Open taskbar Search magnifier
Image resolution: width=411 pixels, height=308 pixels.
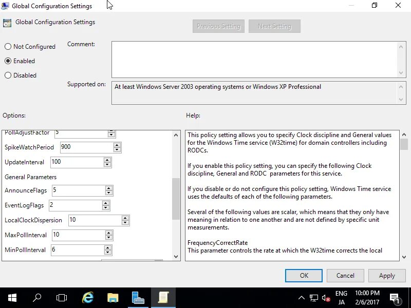[x=37, y=298]
